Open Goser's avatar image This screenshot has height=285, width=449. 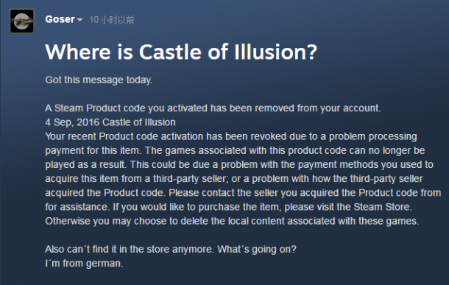tap(22, 21)
